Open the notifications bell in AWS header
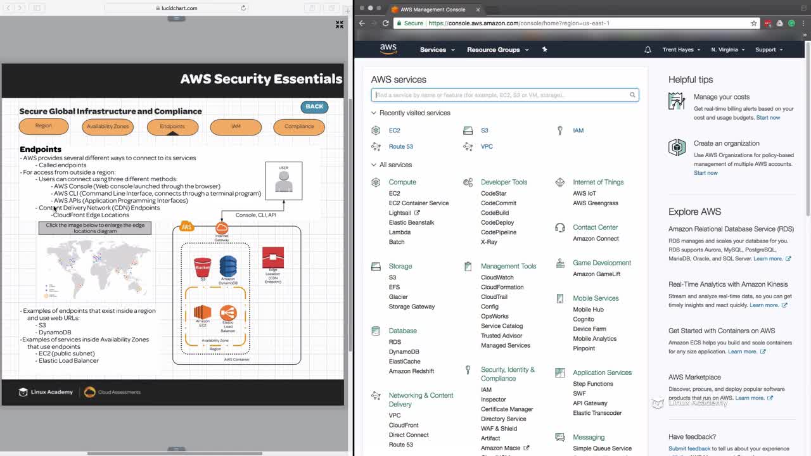 648,49
